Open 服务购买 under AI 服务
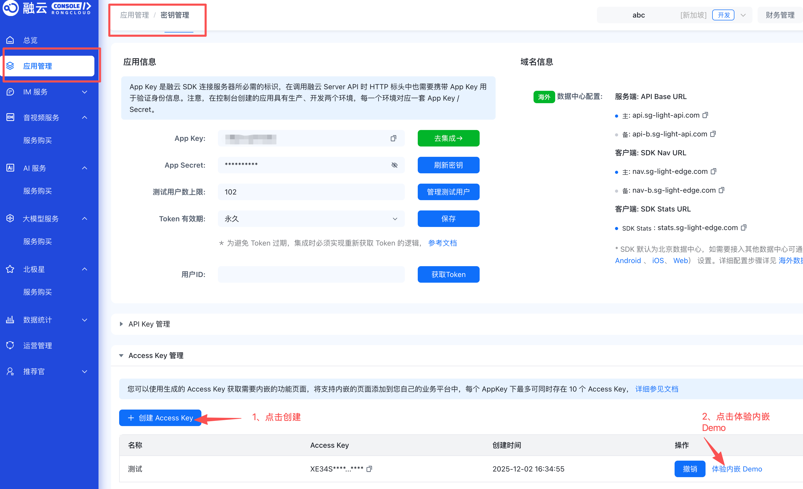This screenshot has height=489, width=803. 37,191
